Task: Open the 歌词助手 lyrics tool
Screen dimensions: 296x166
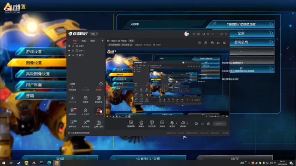Action: (98, 99)
